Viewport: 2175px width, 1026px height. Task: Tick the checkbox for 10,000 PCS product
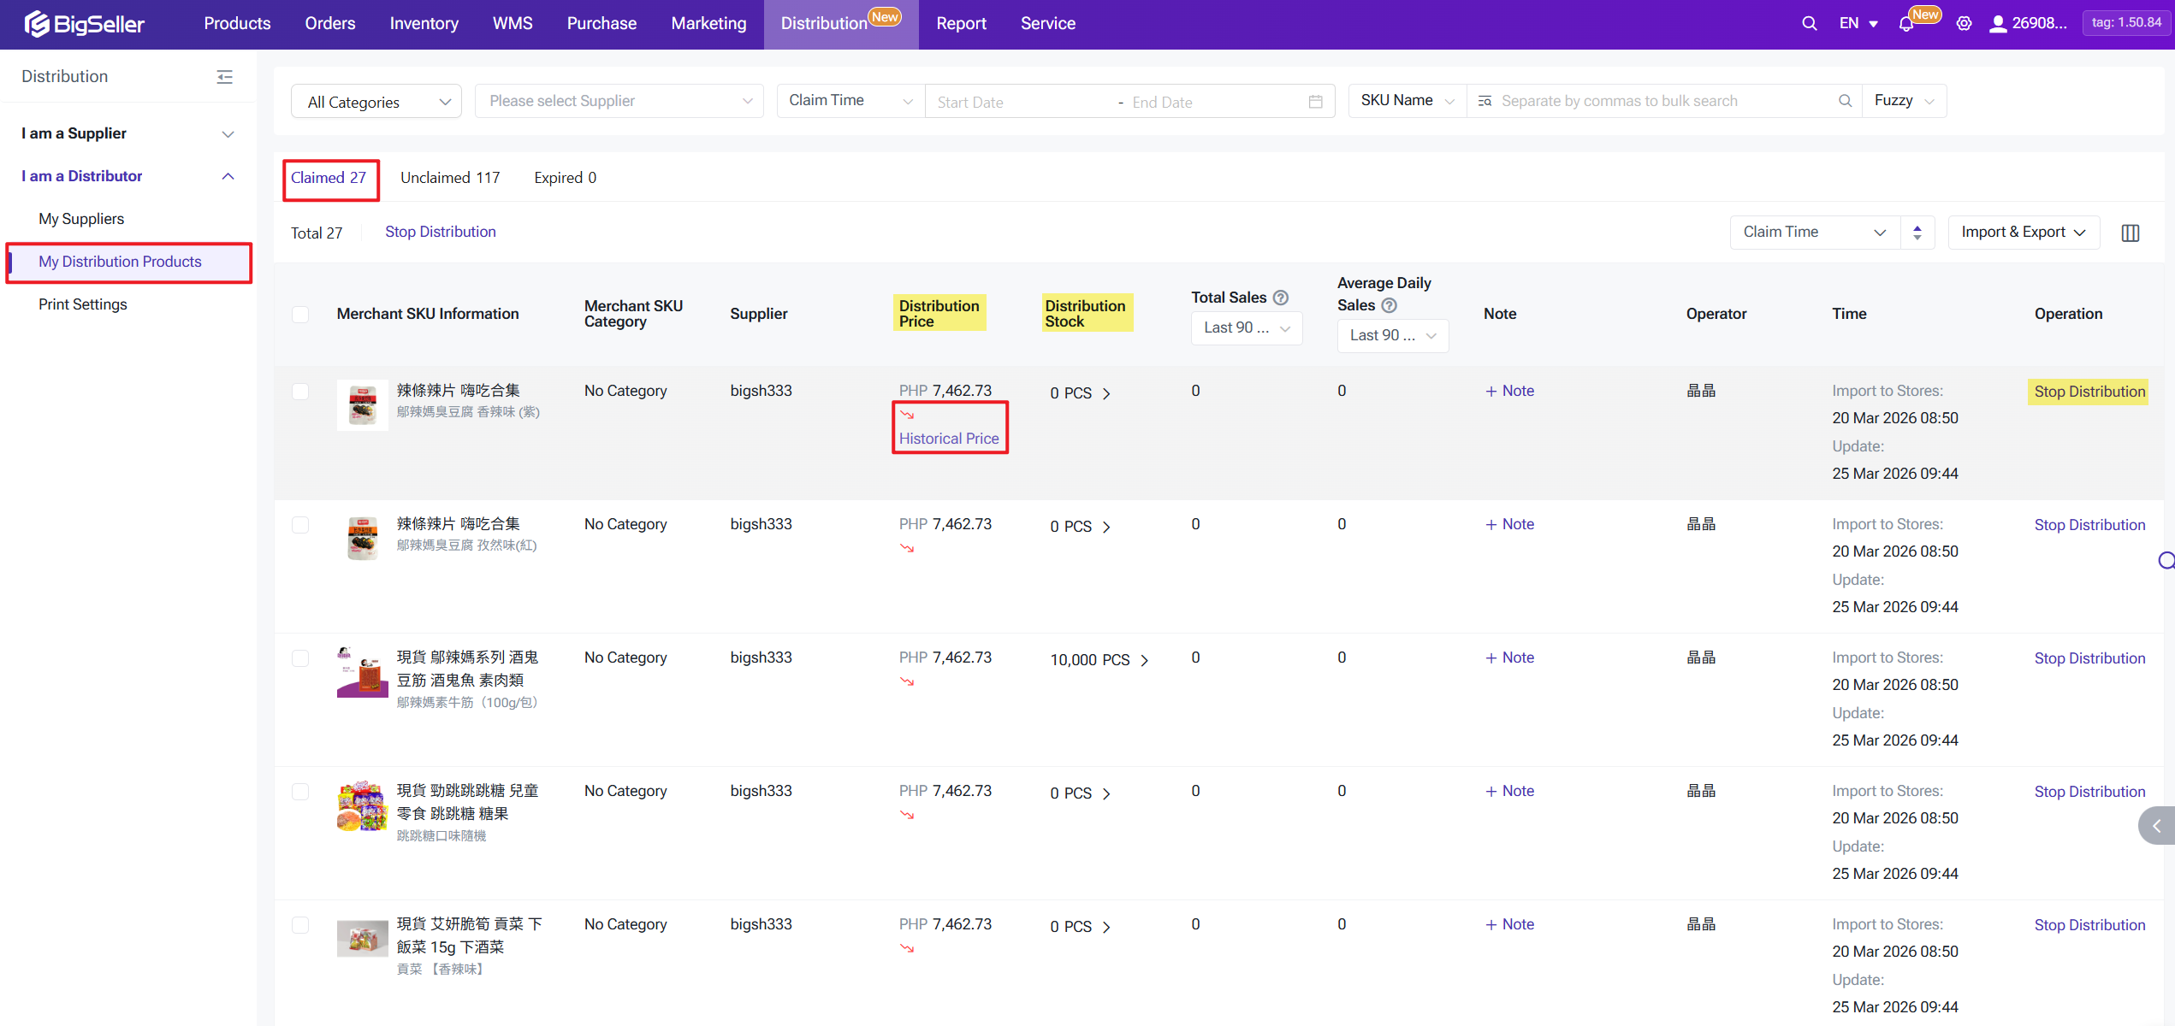(x=300, y=658)
